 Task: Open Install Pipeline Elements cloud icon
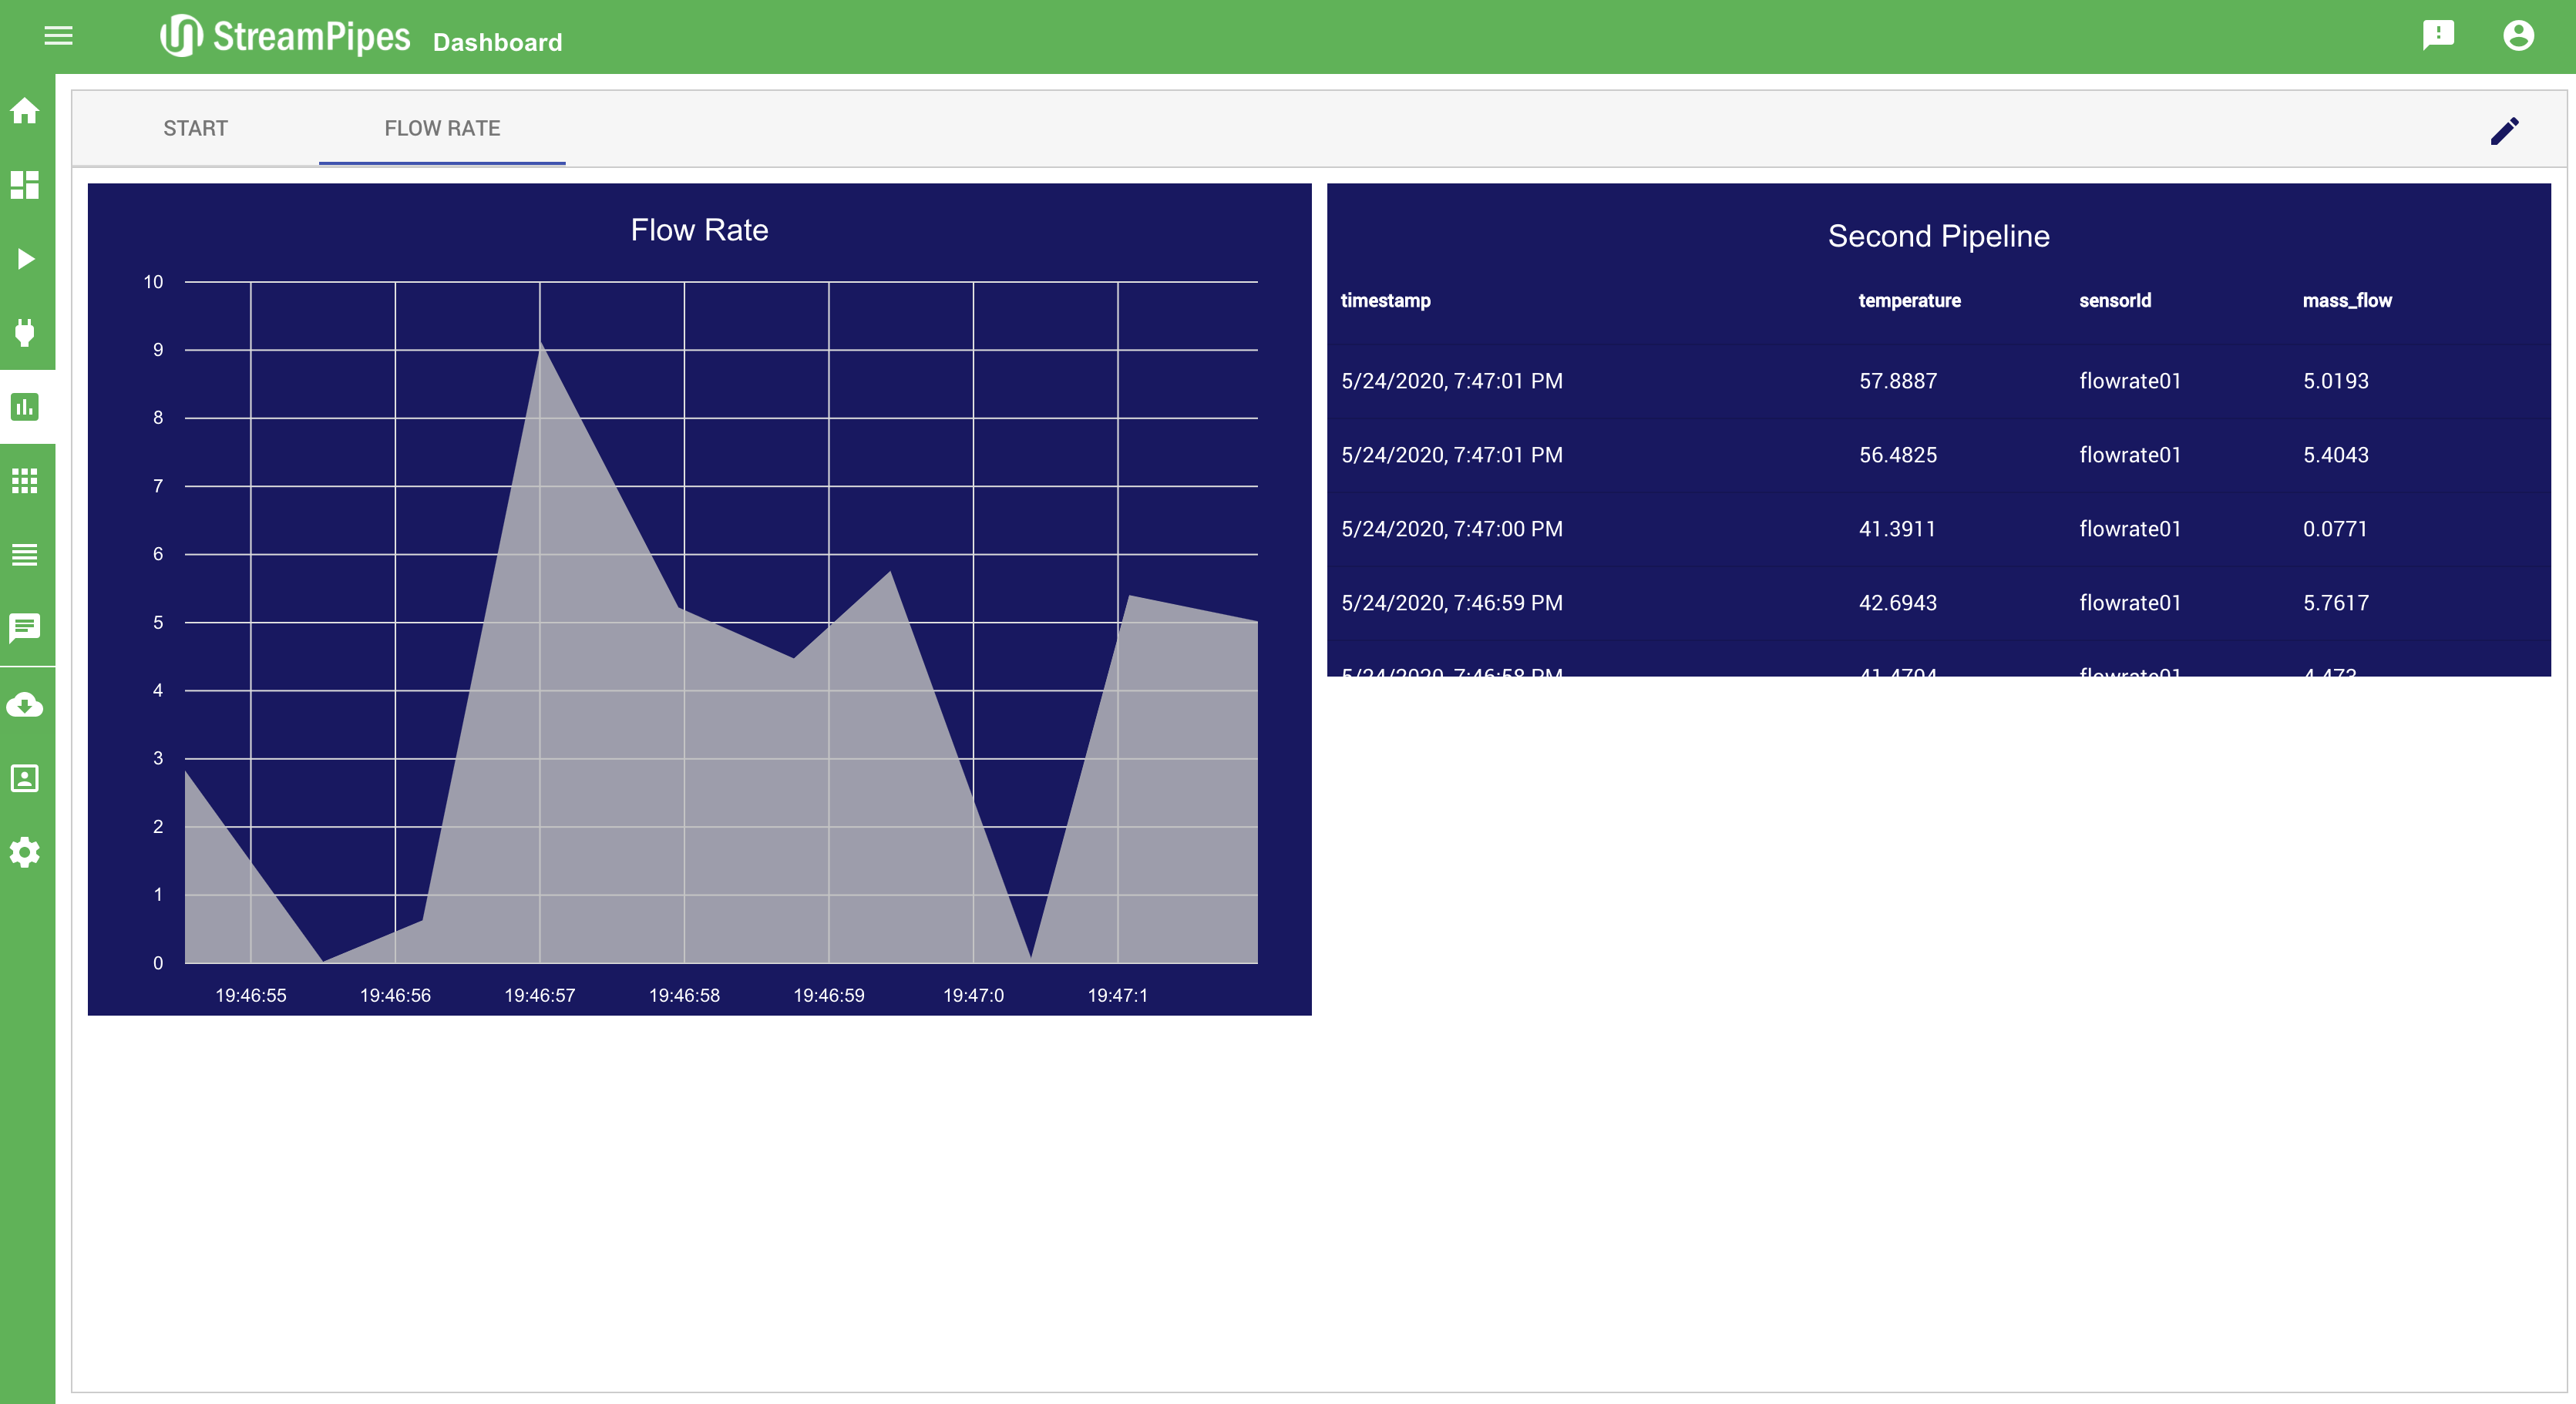coord(25,705)
